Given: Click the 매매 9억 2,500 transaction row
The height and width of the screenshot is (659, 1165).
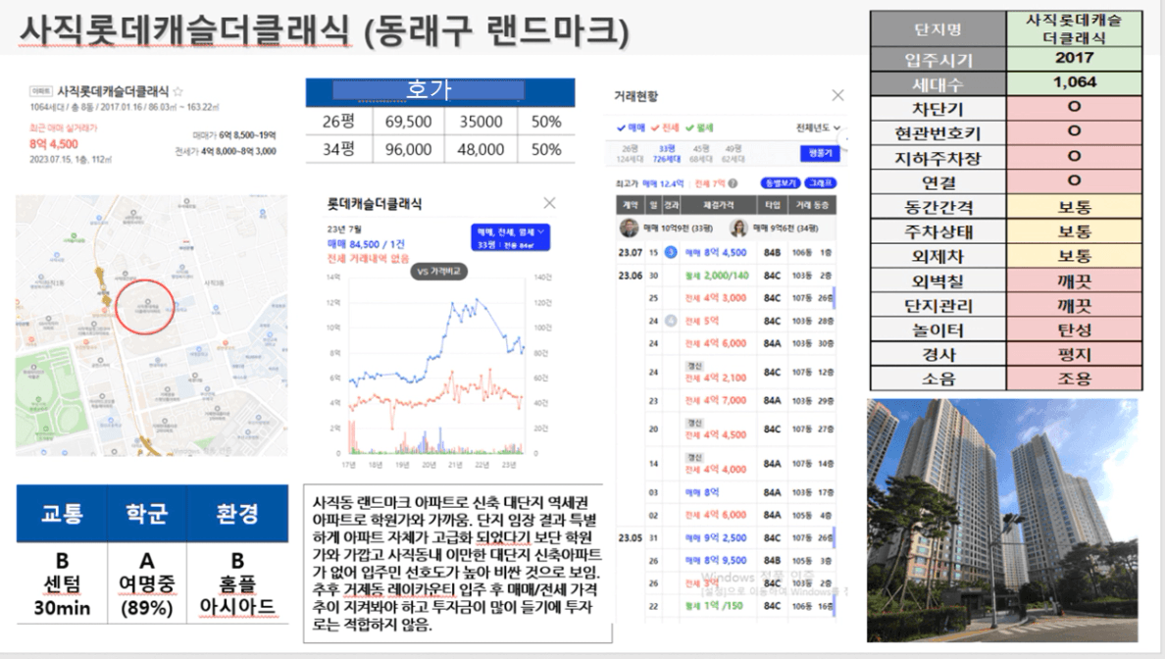Looking at the screenshot, I should tap(725, 538).
